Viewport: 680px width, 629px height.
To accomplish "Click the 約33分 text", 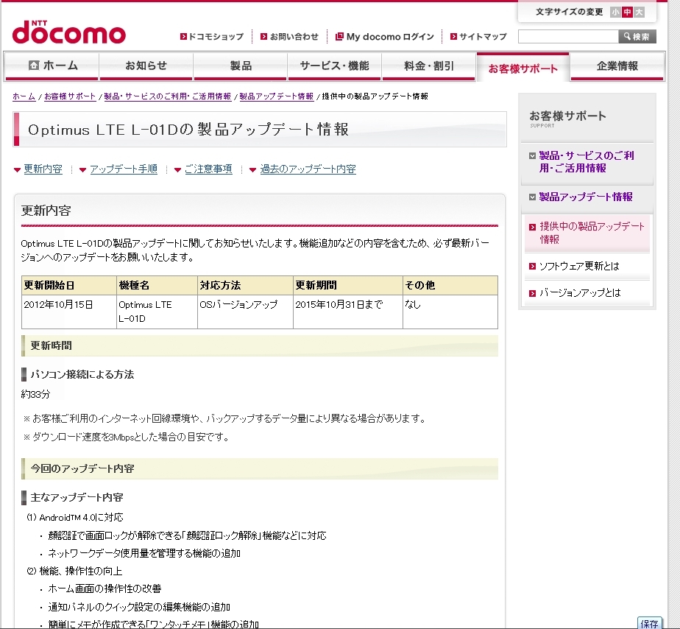I will point(35,394).
